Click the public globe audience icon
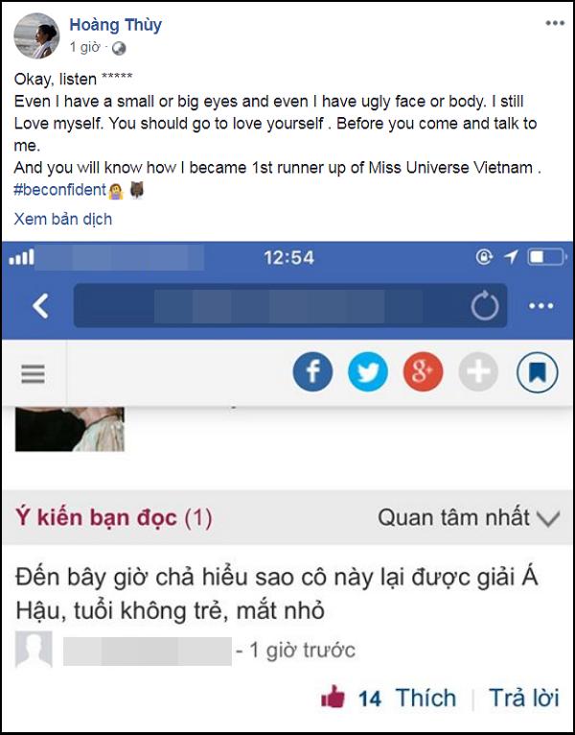 coord(119,48)
